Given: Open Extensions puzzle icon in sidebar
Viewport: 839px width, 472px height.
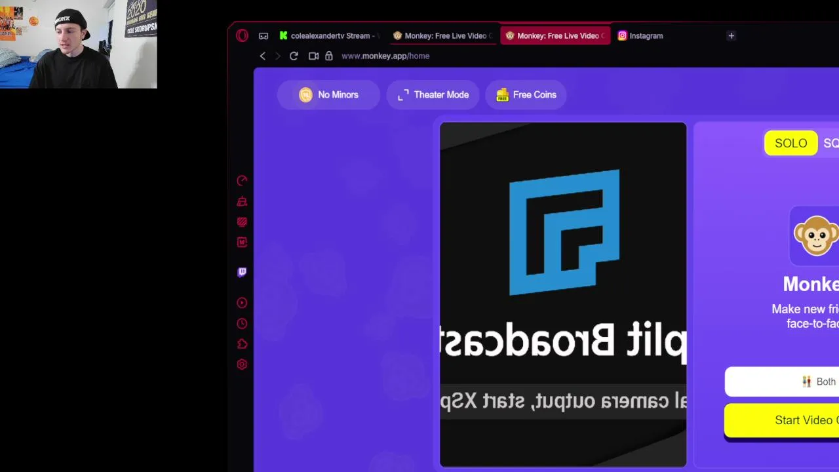Looking at the screenshot, I should 242,344.
